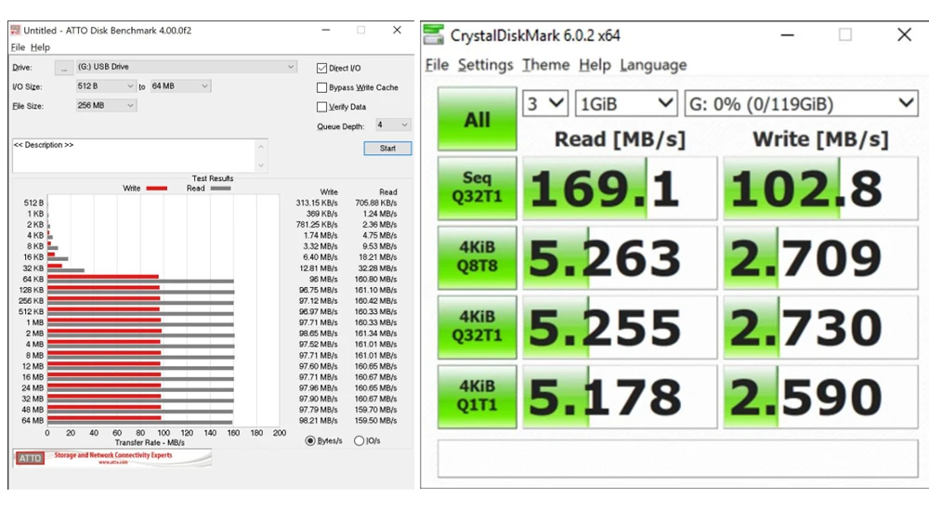Viewport: 929px width, 511px height.
Task: Open Help menu in ATTO Disk Benchmark
Action: [x=40, y=47]
